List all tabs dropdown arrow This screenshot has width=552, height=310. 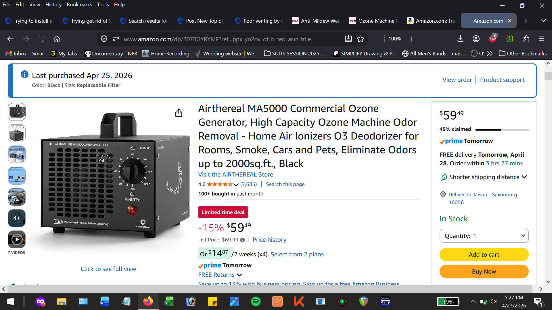[543, 21]
